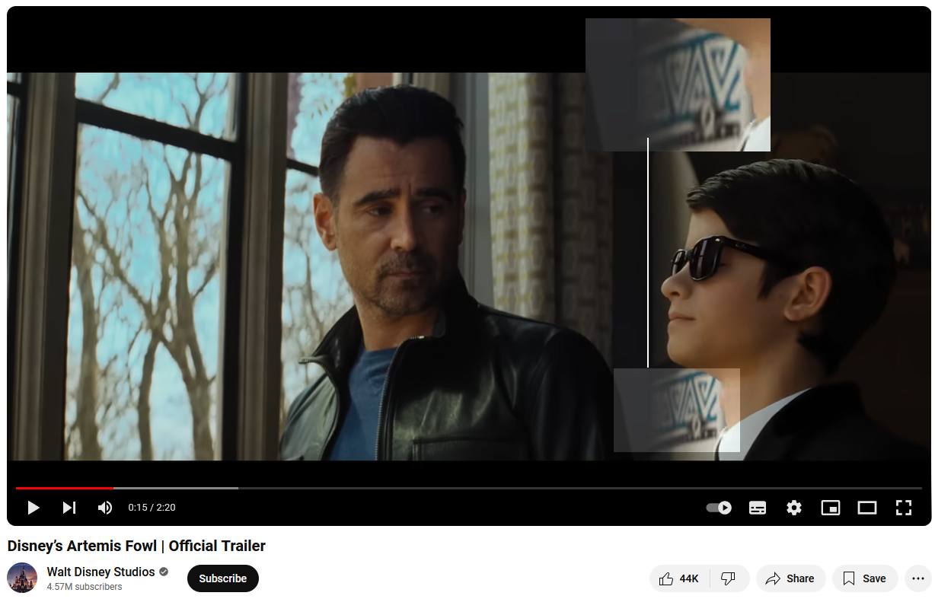The height and width of the screenshot is (599, 935).
Task: Switch to theater mode
Action: click(867, 508)
